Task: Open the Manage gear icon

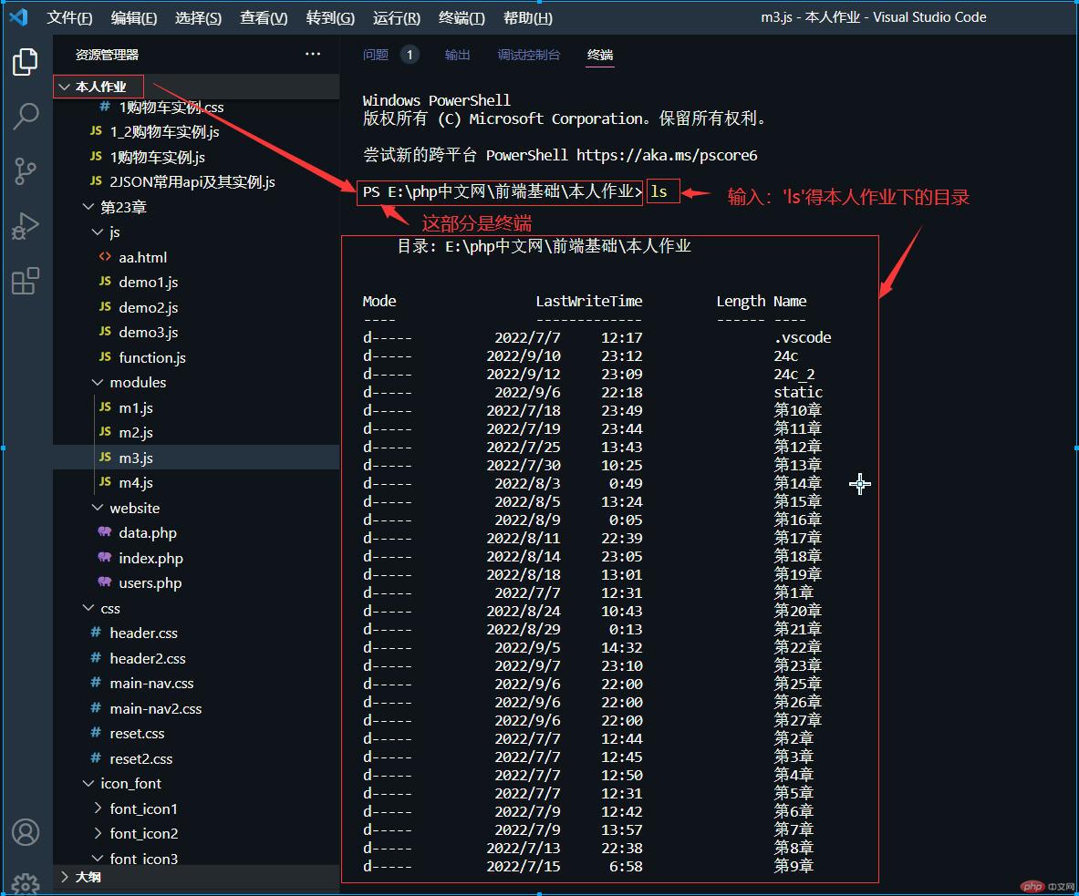Action: click(26, 882)
